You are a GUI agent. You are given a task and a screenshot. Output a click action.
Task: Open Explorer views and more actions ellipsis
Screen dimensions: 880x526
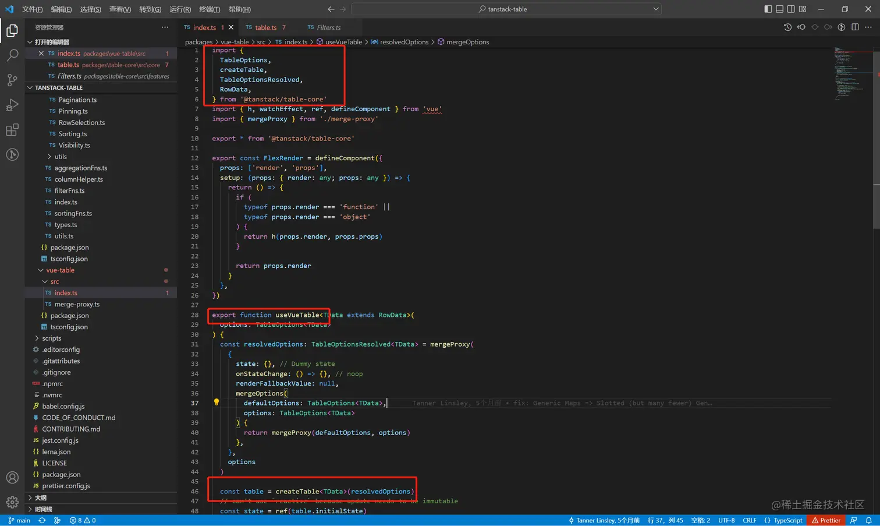pos(165,27)
